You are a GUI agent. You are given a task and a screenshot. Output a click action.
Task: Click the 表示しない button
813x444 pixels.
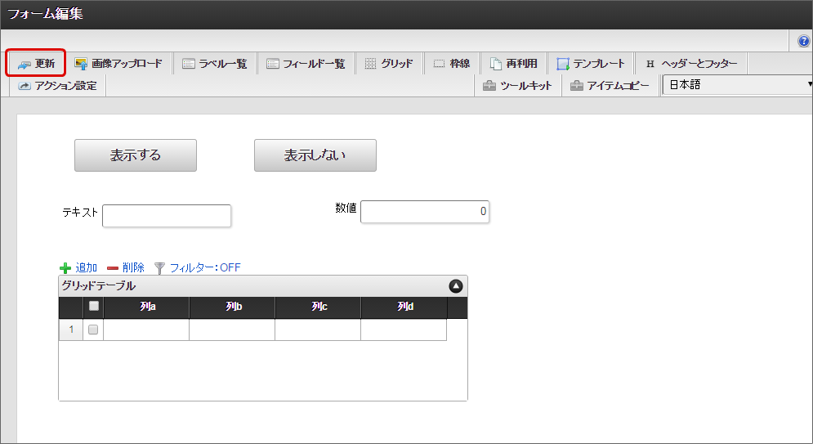tap(315, 155)
